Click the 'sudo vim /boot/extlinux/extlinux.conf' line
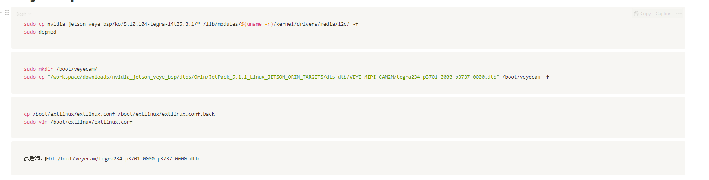The image size is (709, 180). 78,122
